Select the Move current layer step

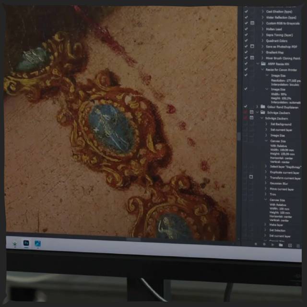(282, 189)
